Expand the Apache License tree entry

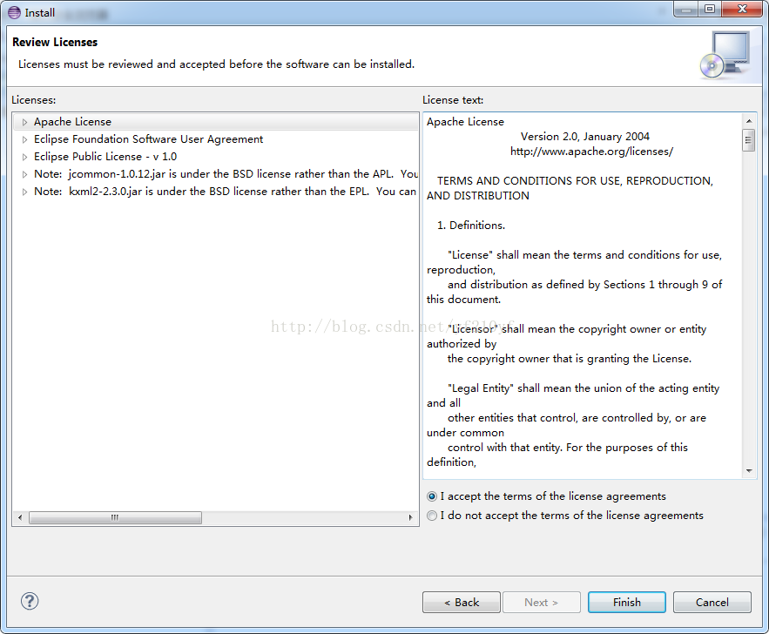(x=24, y=122)
